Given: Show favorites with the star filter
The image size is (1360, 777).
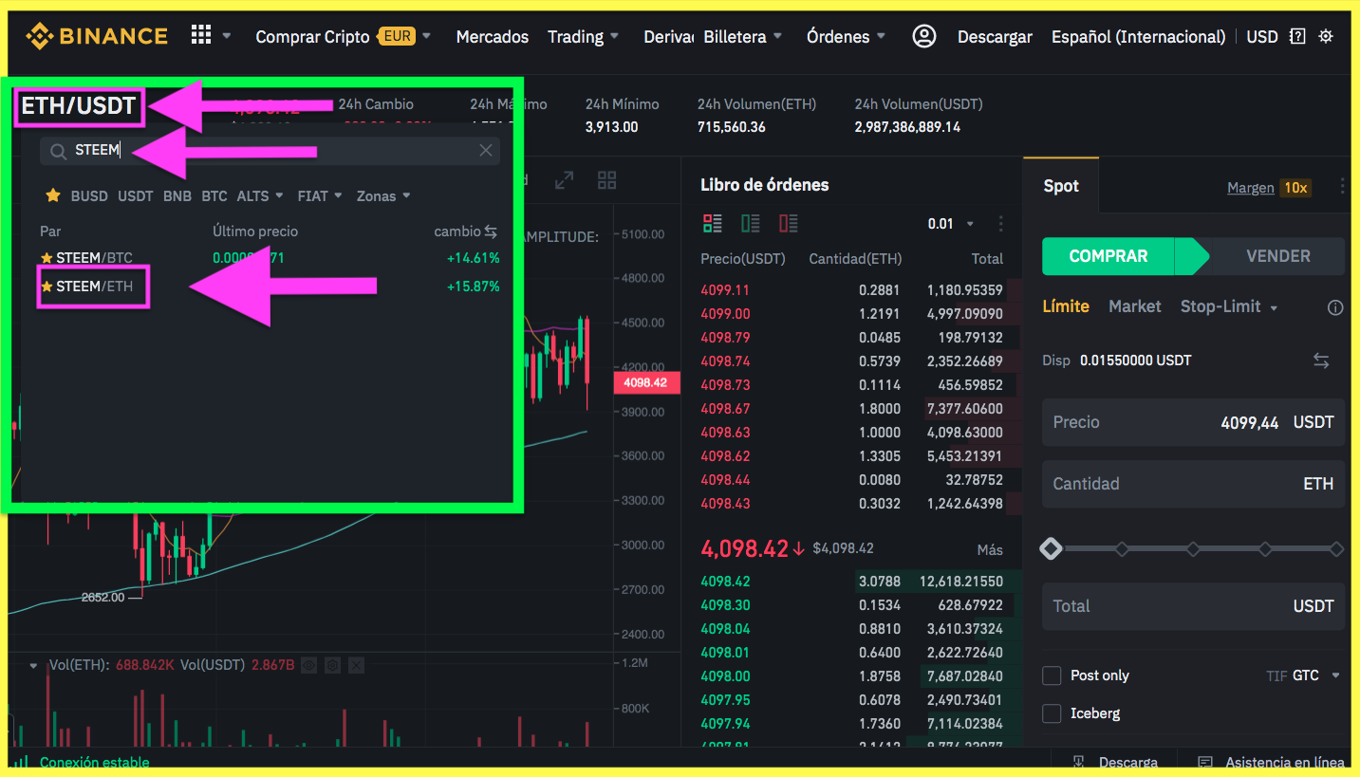Looking at the screenshot, I should click(x=53, y=195).
